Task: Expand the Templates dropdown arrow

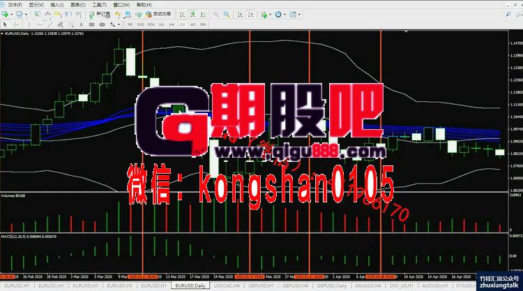Action: pos(299,15)
